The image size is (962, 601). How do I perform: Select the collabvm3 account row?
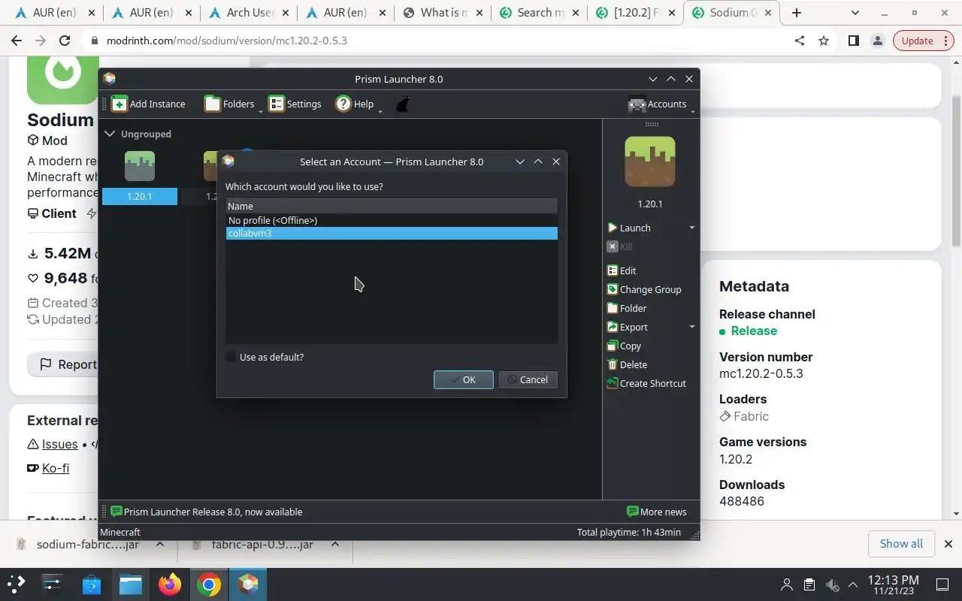(x=392, y=233)
